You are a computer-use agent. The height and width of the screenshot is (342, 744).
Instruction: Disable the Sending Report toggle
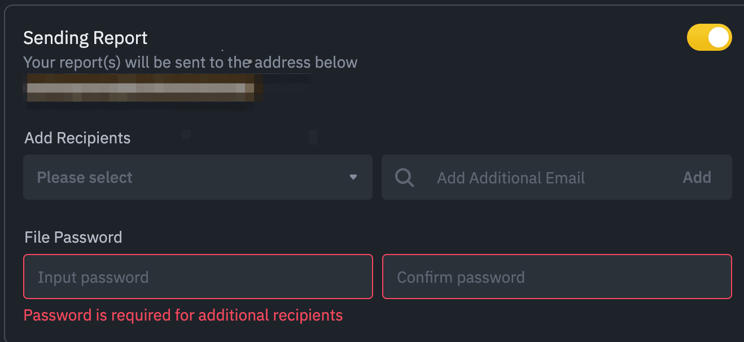coord(709,38)
